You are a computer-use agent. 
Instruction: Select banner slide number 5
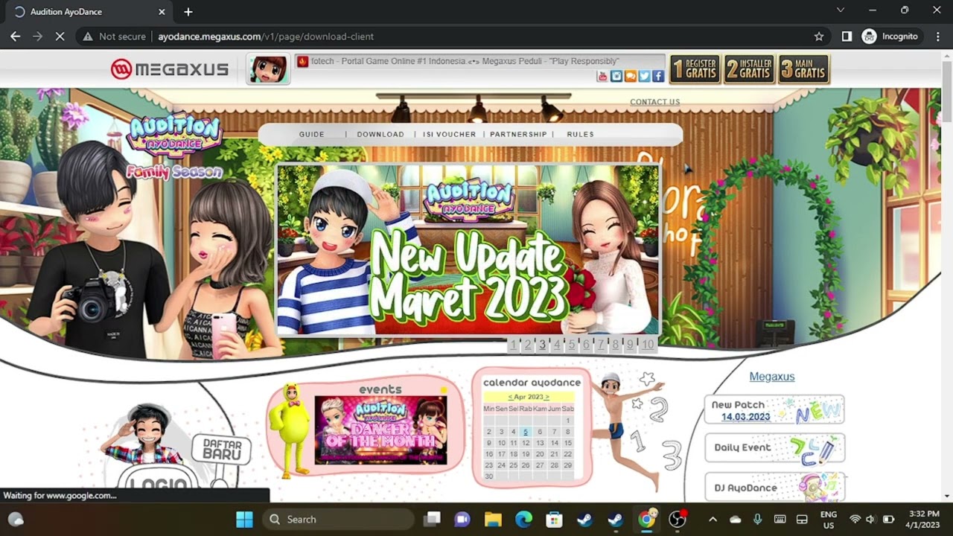pos(571,345)
